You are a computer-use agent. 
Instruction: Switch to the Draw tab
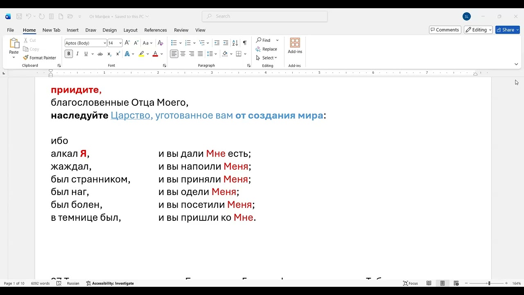(x=90, y=30)
